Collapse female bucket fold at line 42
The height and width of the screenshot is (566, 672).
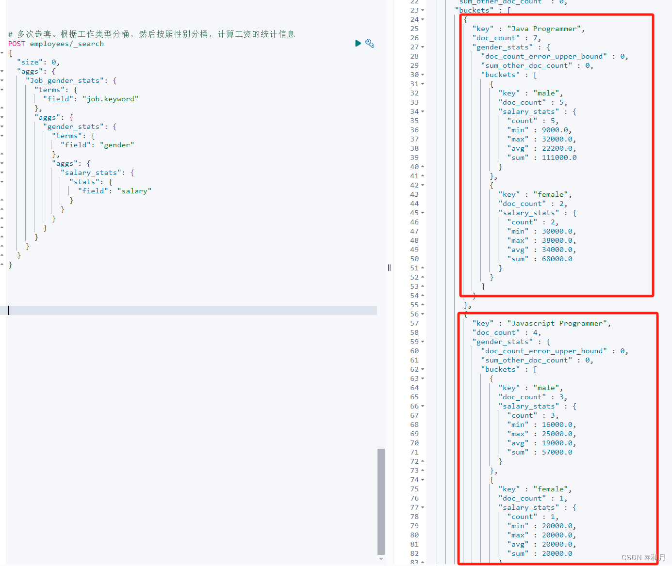coord(423,185)
